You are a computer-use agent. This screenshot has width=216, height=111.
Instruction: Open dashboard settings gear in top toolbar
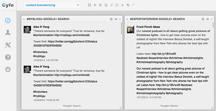coord(100,5)
